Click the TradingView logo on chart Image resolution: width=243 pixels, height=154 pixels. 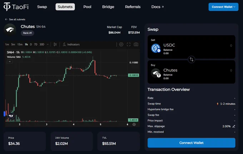point(11,116)
